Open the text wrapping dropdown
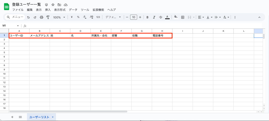 [x=218, y=17]
